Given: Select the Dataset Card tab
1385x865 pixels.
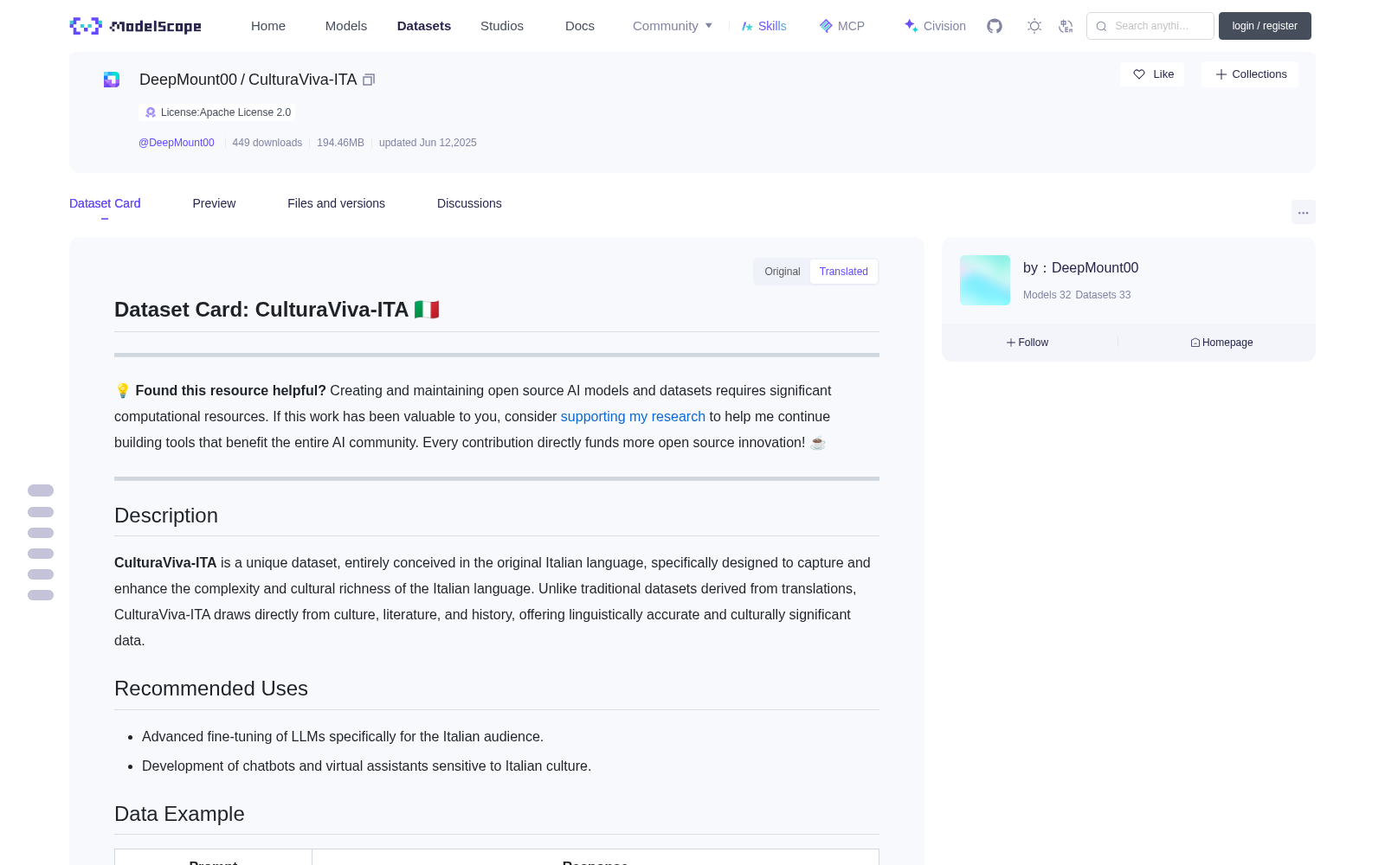Looking at the screenshot, I should pyautogui.click(x=105, y=203).
